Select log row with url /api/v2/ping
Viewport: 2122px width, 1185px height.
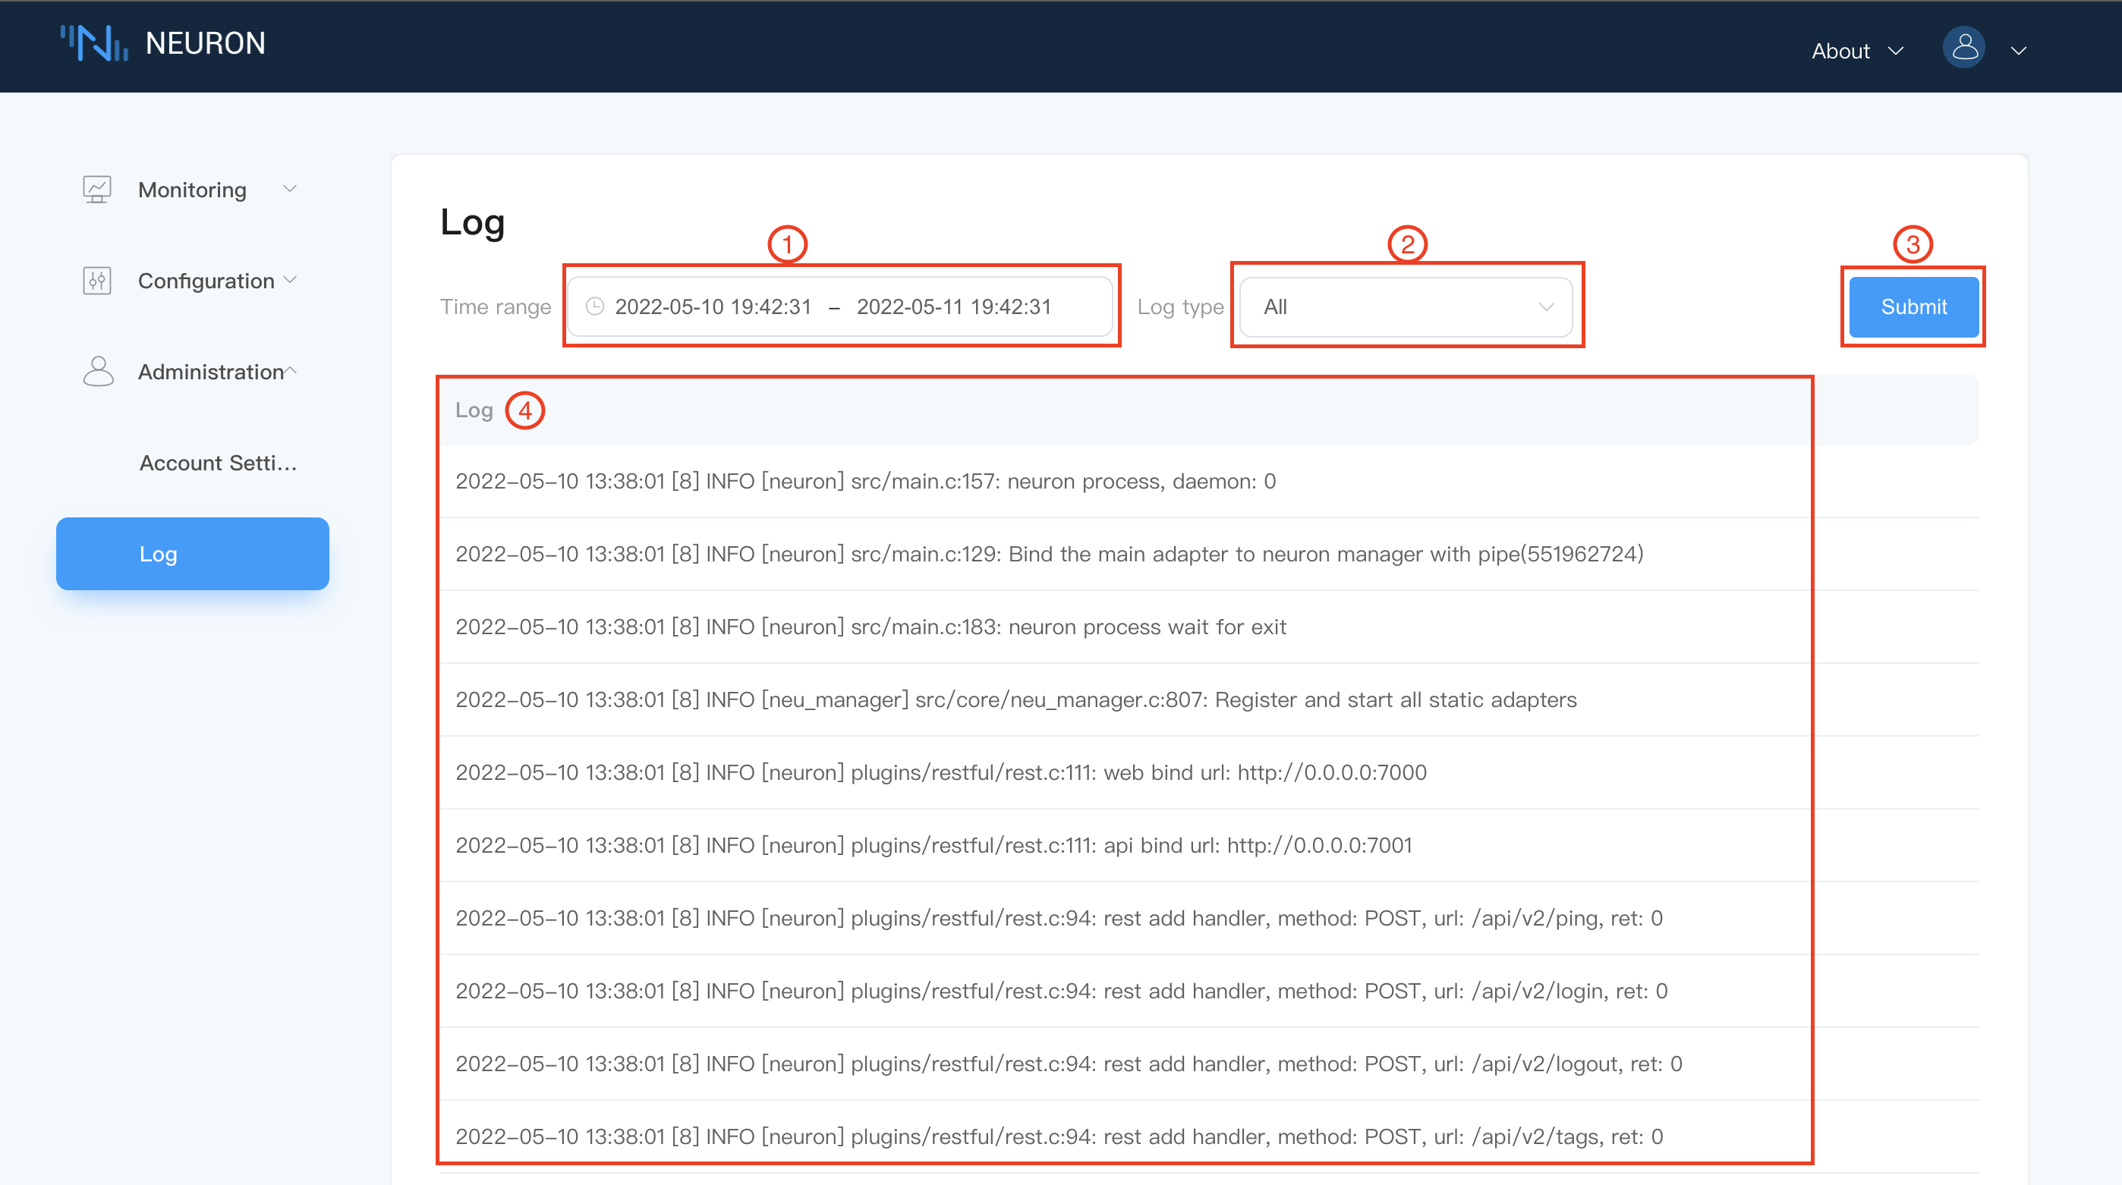[1208, 918]
